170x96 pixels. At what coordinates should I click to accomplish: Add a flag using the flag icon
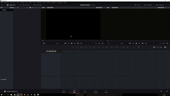coord(112,47)
